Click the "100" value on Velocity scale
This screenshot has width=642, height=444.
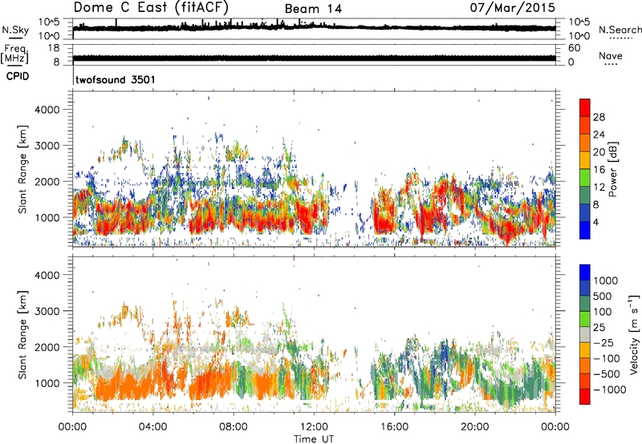click(603, 312)
